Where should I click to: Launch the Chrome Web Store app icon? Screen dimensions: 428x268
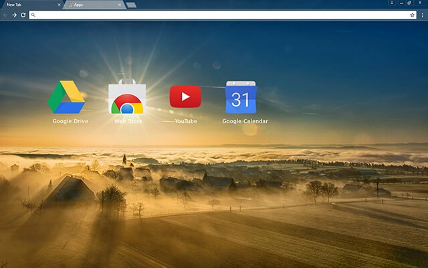coord(127,96)
